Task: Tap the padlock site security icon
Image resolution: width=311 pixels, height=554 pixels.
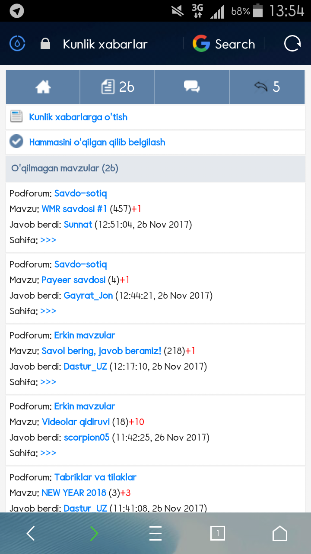Action: pyautogui.click(x=45, y=44)
